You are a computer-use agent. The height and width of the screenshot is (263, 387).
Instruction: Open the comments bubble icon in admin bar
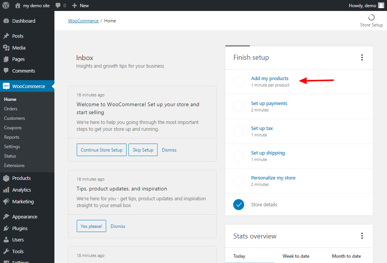pyautogui.click(x=58, y=5)
